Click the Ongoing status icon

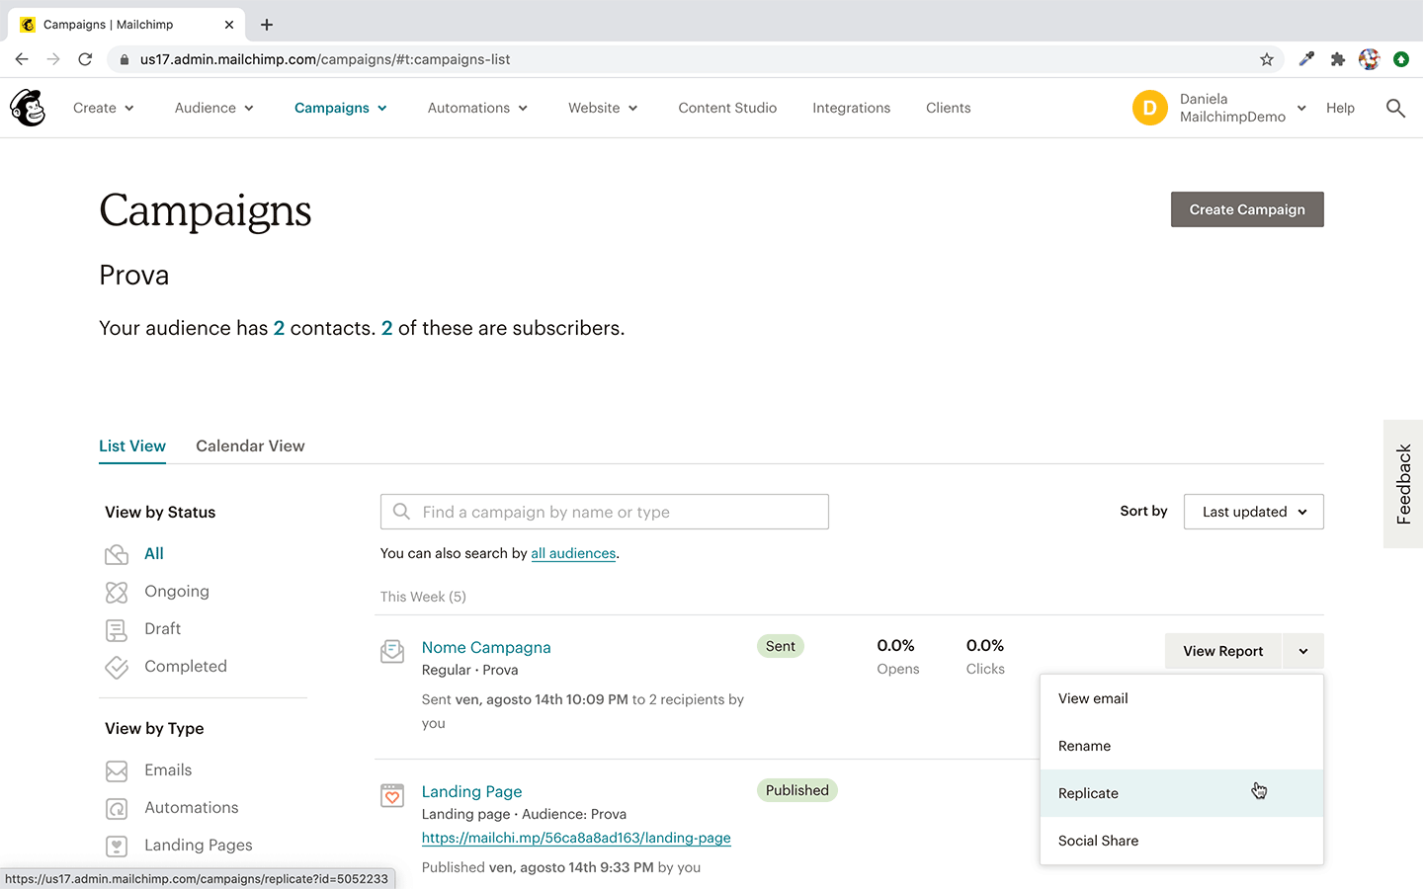(117, 592)
